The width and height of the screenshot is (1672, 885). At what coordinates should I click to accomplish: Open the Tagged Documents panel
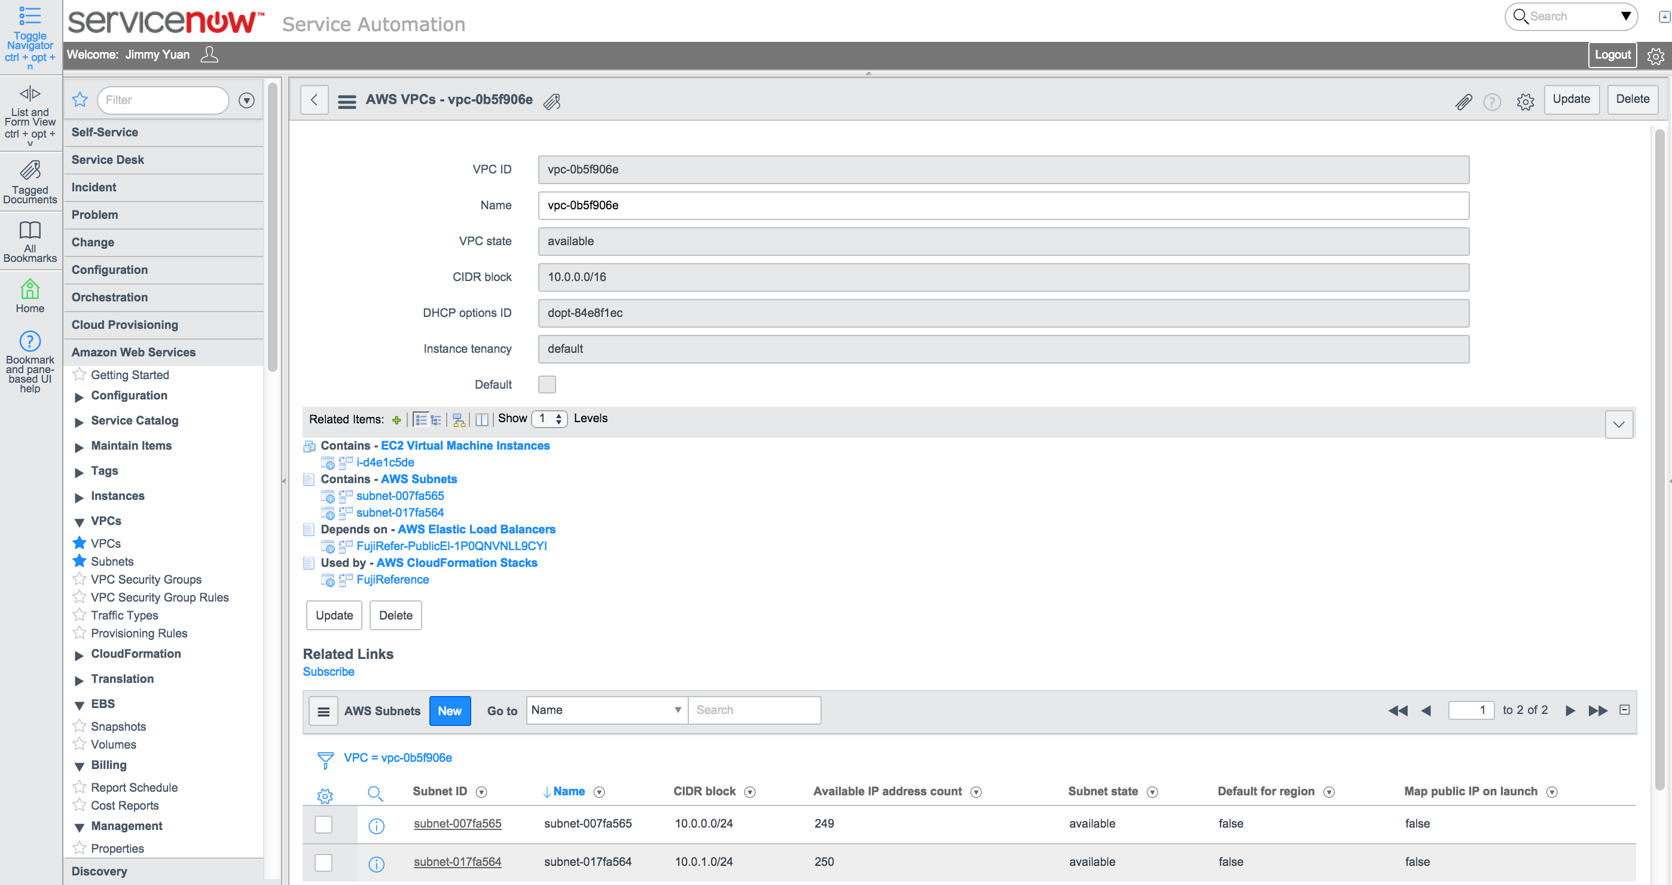coord(30,170)
